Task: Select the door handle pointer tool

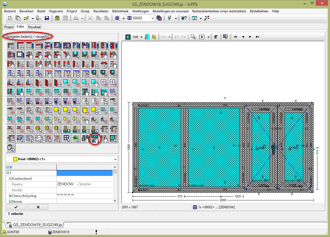Action: click(x=113, y=101)
